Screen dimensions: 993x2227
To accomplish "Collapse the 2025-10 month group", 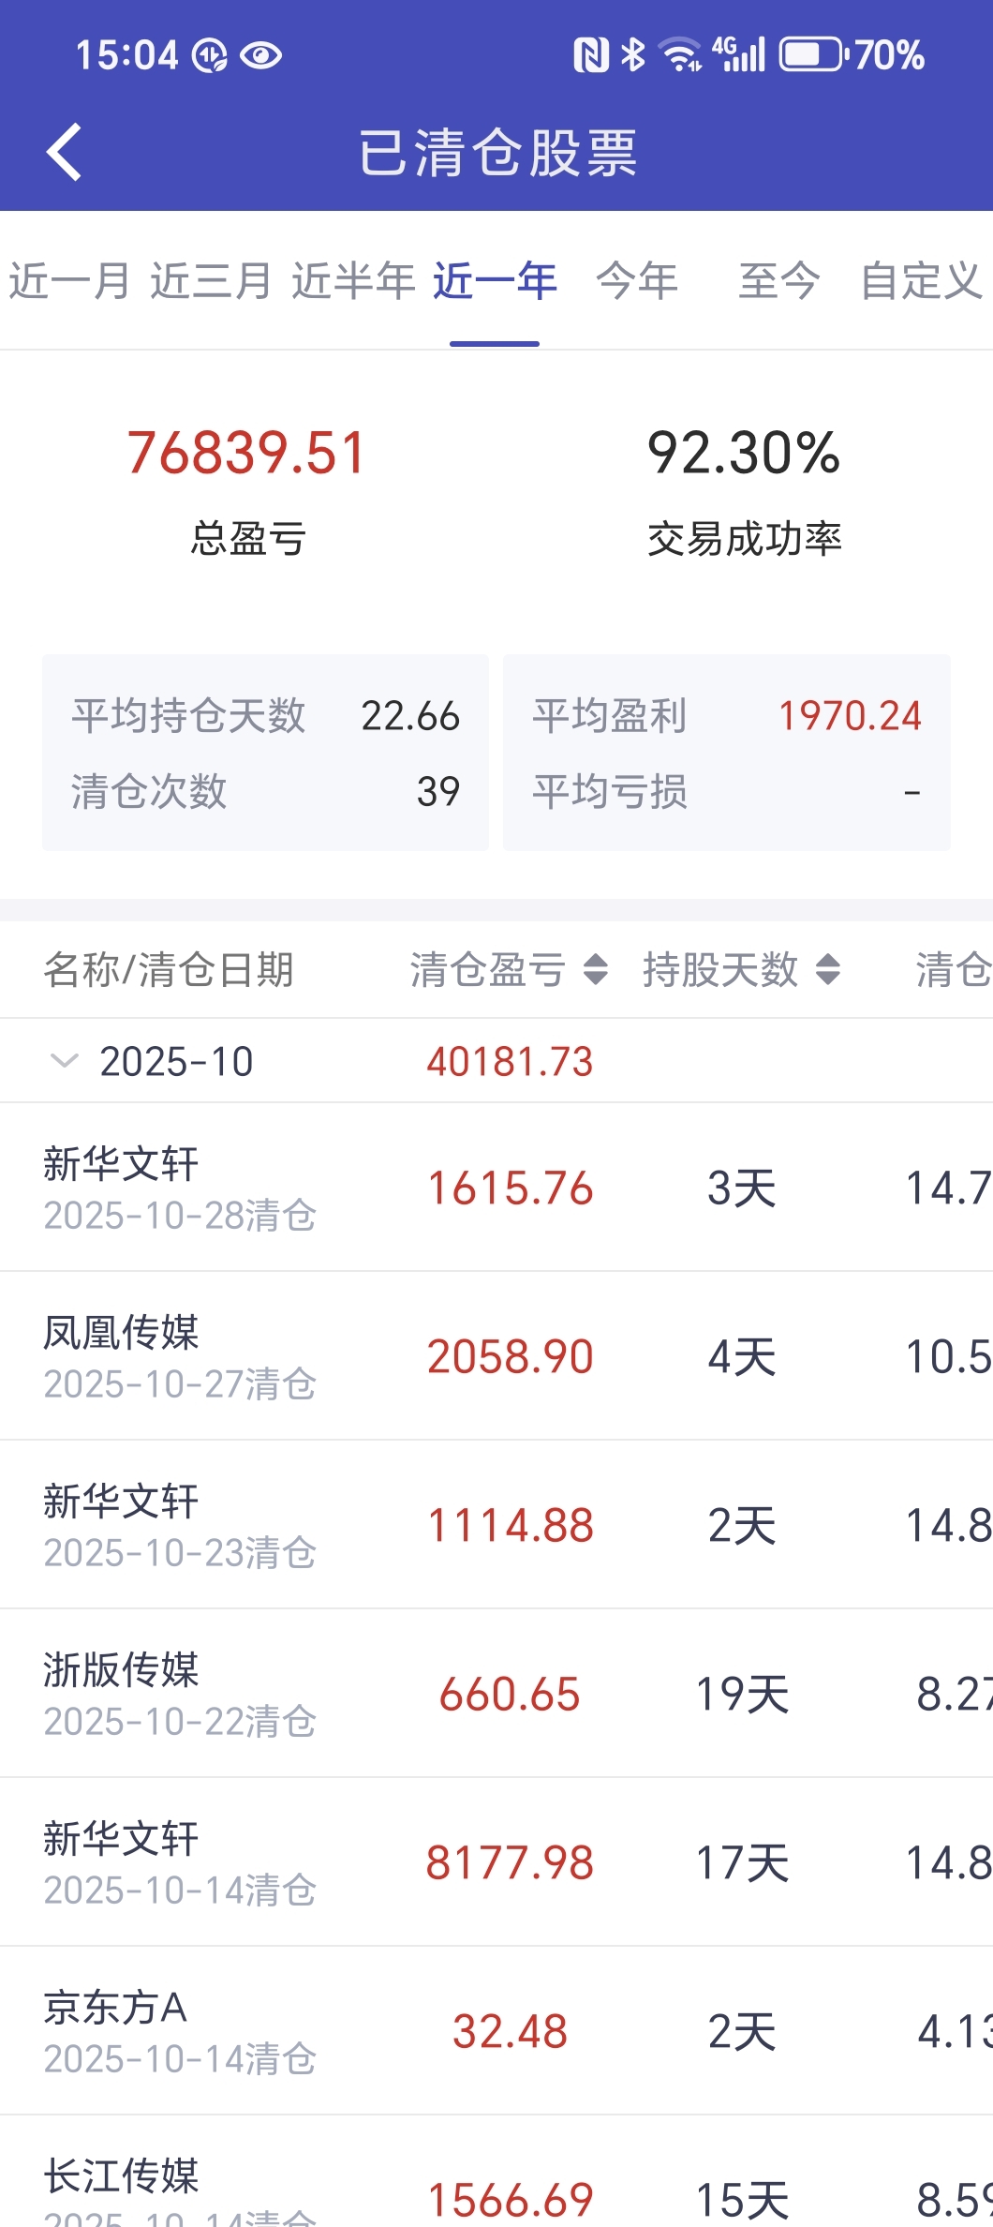I will pos(64,1061).
